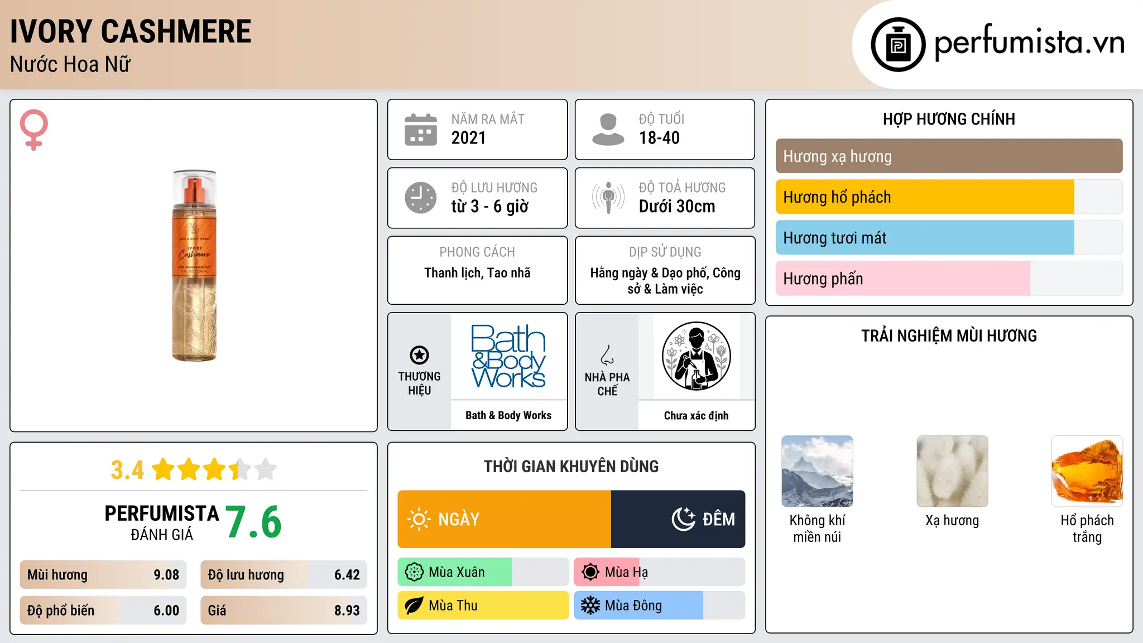Open the Xạ hương note image
Viewport: 1143px width, 643px height.
tap(952, 471)
